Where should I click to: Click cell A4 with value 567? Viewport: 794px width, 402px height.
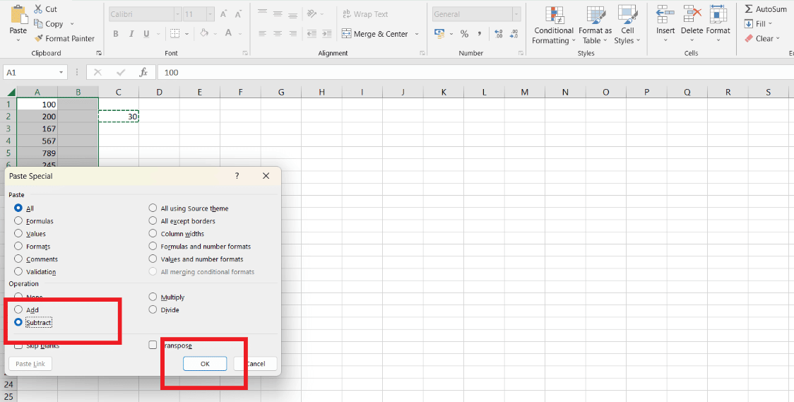pyautogui.click(x=37, y=141)
